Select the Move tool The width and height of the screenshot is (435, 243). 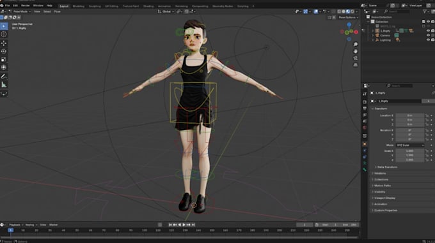tap(4, 43)
